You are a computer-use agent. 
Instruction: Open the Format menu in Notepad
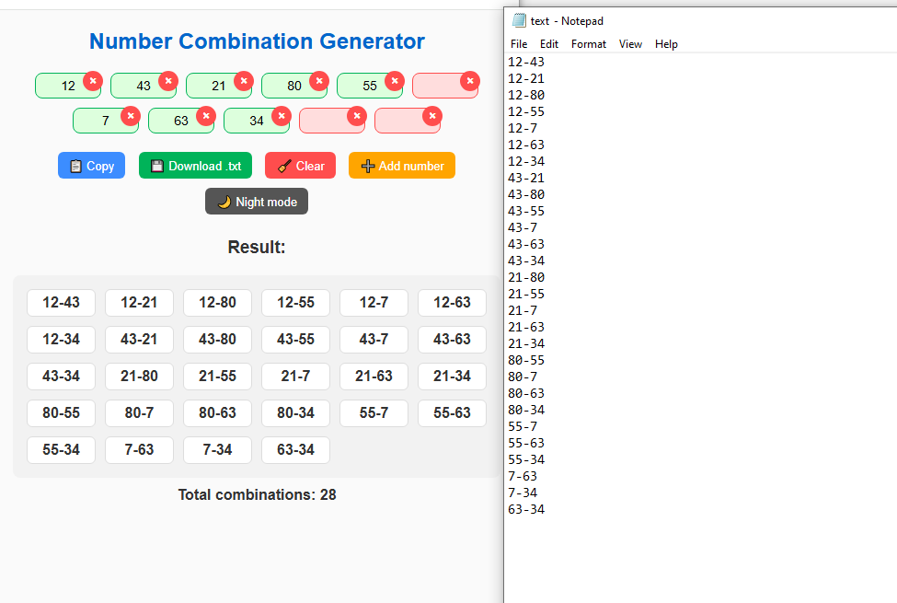pyautogui.click(x=588, y=44)
